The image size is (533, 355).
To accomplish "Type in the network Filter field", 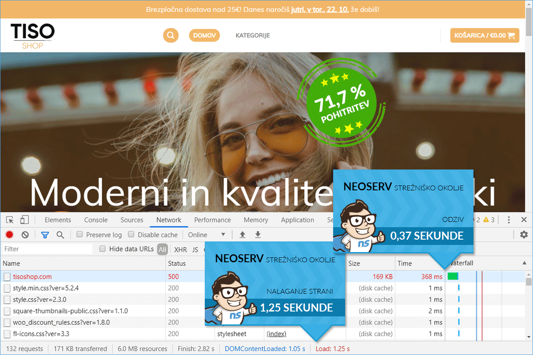I will point(47,249).
